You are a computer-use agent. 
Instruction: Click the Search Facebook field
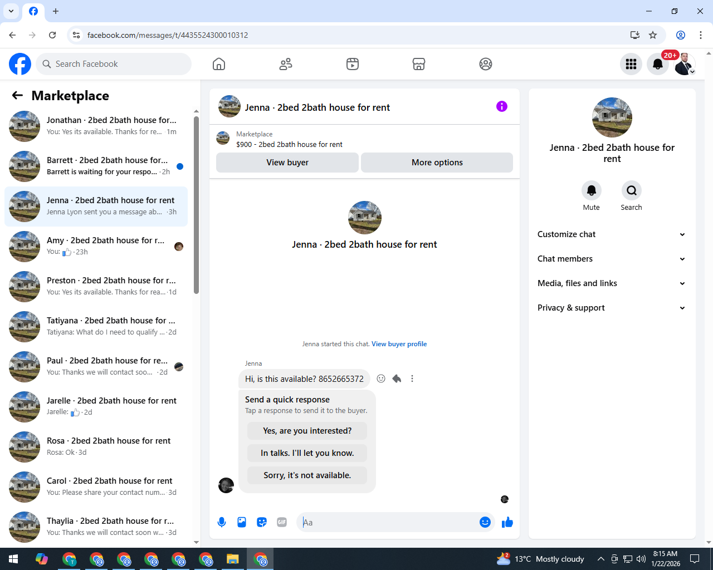114,64
